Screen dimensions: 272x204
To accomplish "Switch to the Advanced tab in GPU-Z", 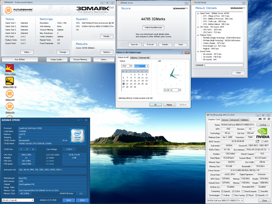I will (234, 120).
